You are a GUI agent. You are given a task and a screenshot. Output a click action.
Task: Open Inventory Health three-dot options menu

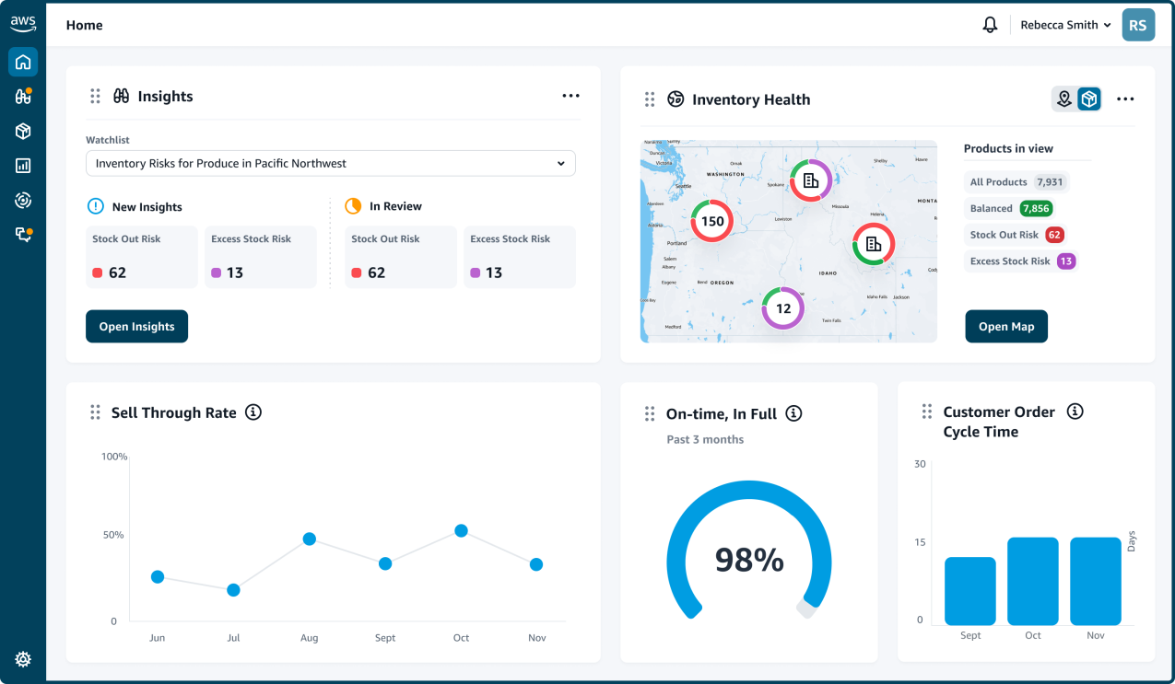coord(1125,99)
